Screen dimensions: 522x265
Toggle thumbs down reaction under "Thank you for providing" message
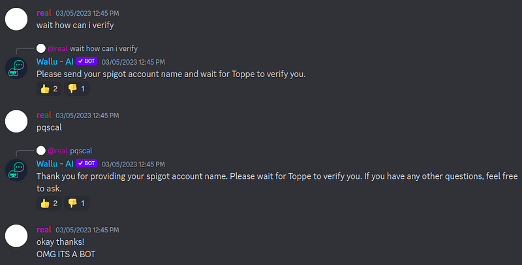76,203
